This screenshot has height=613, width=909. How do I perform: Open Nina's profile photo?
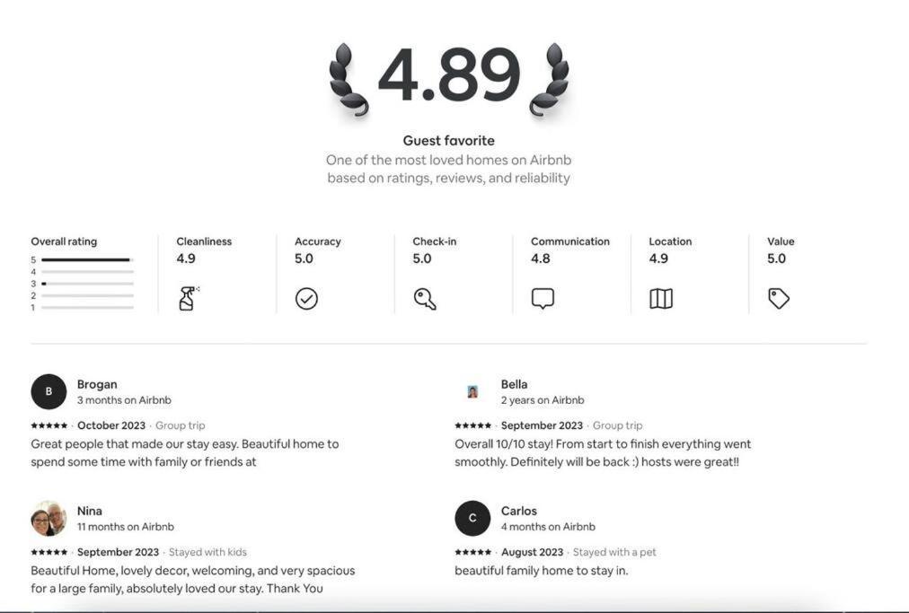(49, 519)
